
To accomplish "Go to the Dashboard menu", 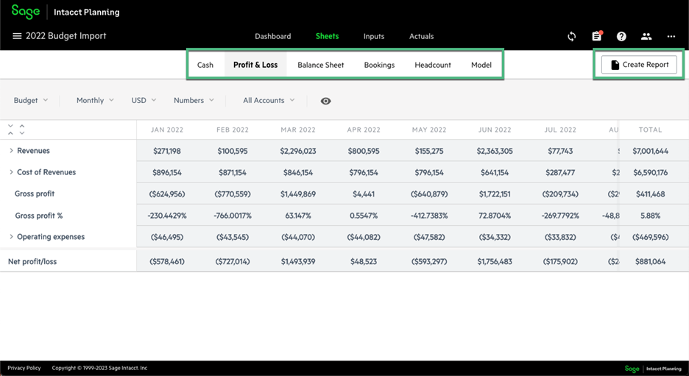I will tap(273, 37).
